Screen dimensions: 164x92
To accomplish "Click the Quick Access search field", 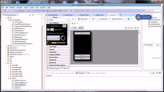I will 153,11.
